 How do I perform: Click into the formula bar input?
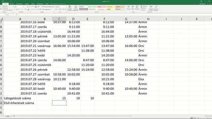point(115,15)
